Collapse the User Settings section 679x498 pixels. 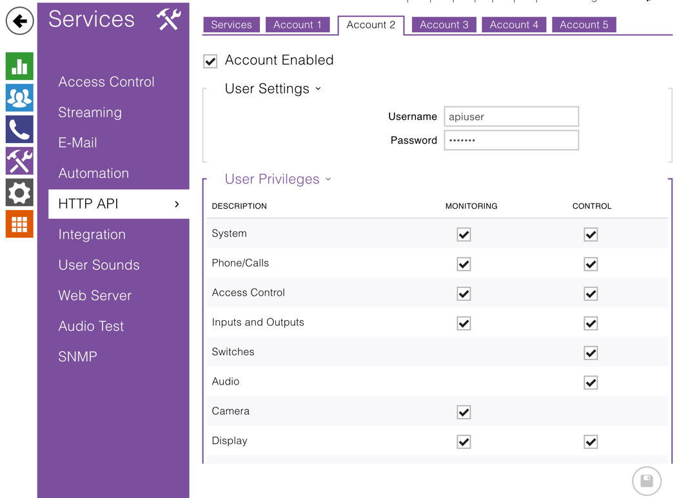[273, 89]
